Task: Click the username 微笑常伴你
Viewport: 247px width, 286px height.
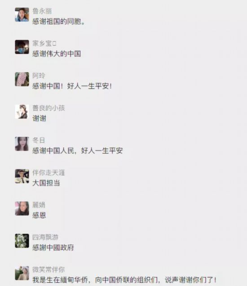Action: [49, 269]
